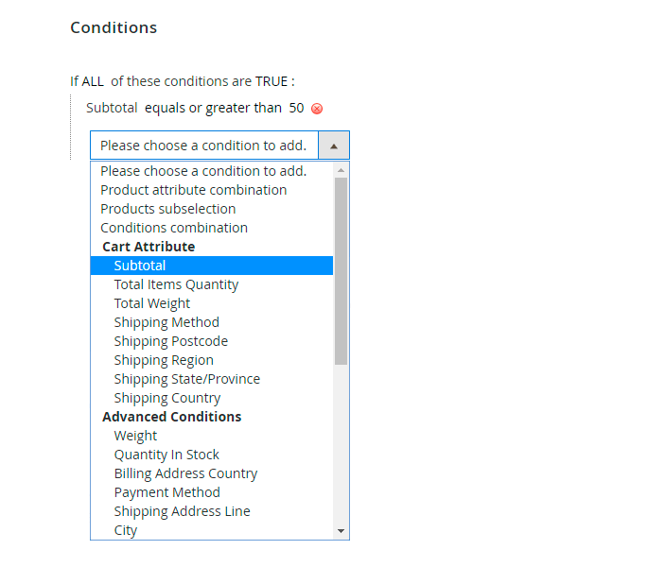Collapse the condition dropdown arrow

334,146
